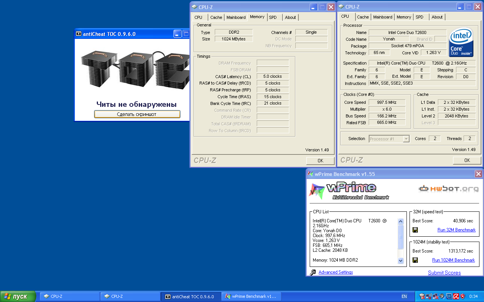The height and width of the screenshot is (302, 484).
Task: Open Memory tab in Processor CPU-Z window
Action: tap(404, 17)
